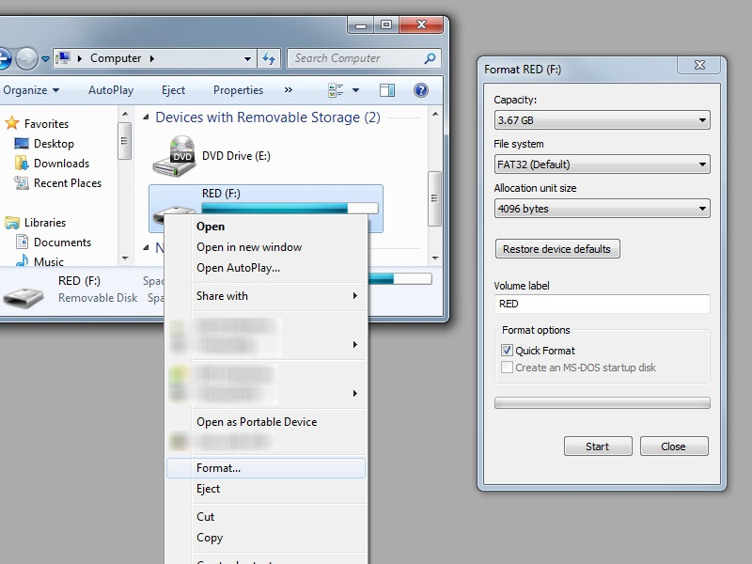Click Properties in Explorer toolbar
Viewport: 752px width, 564px height.
[x=239, y=90]
